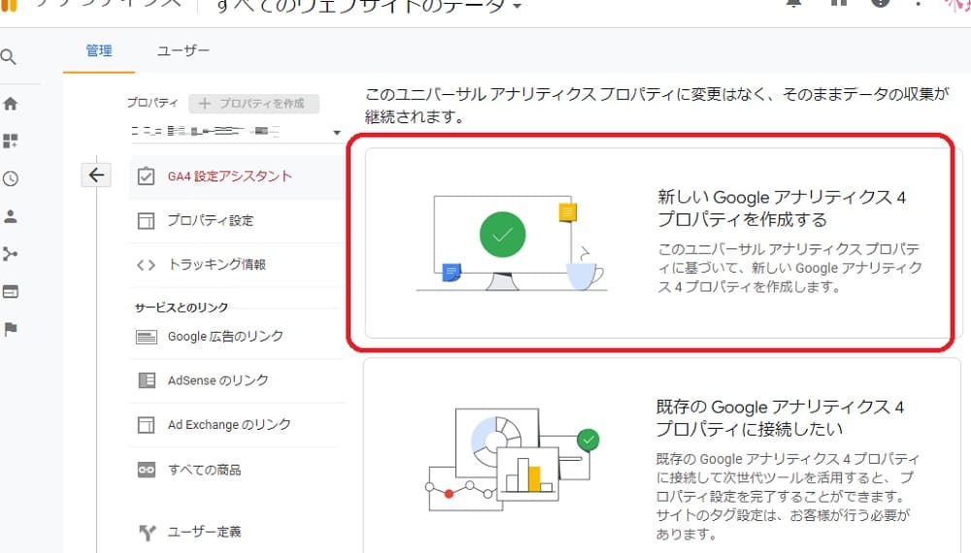Screen dimensions: 971x553
Task: Open プロパティ設定 menu item
Action: [237, 221]
